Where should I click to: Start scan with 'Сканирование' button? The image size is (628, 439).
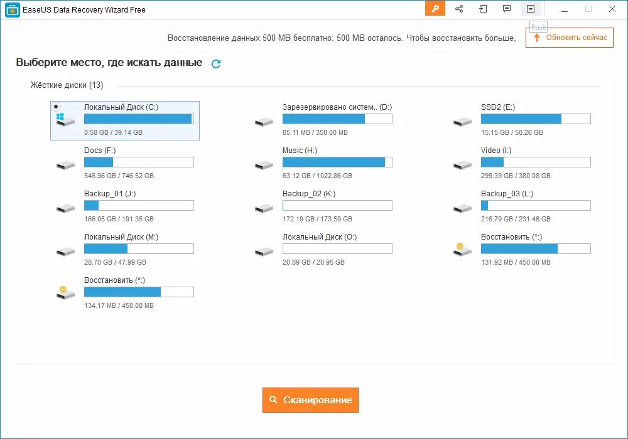pyautogui.click(x=310, y=400)
